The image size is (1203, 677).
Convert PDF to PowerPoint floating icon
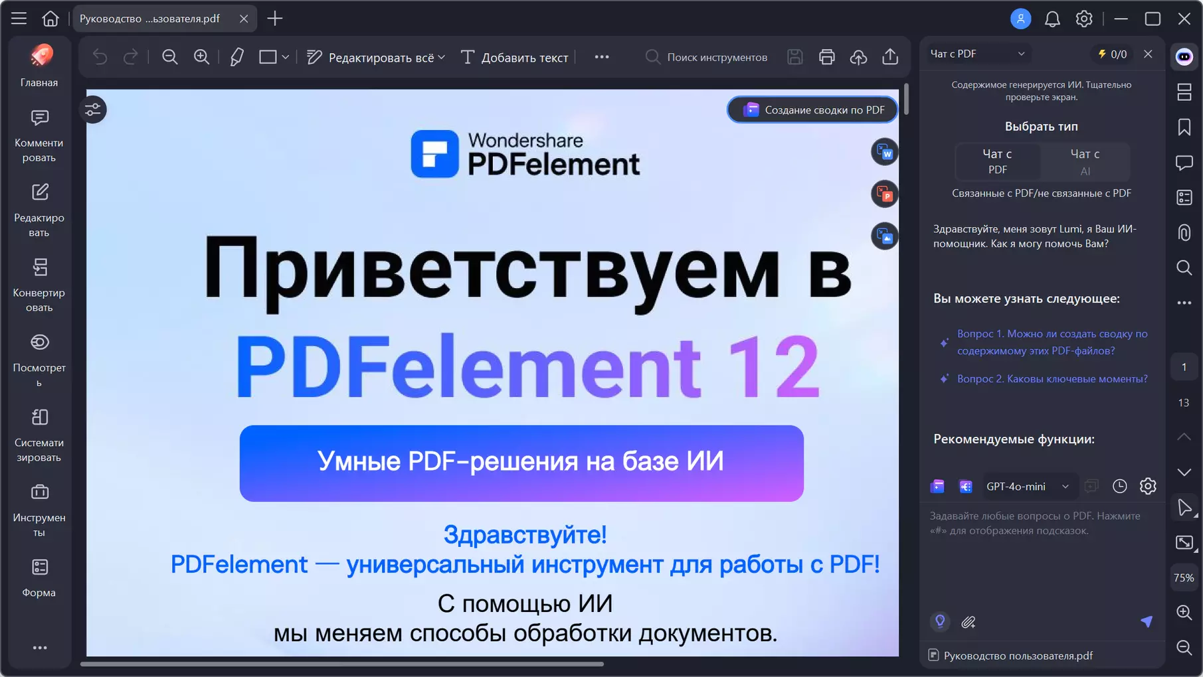click(884, 194)
